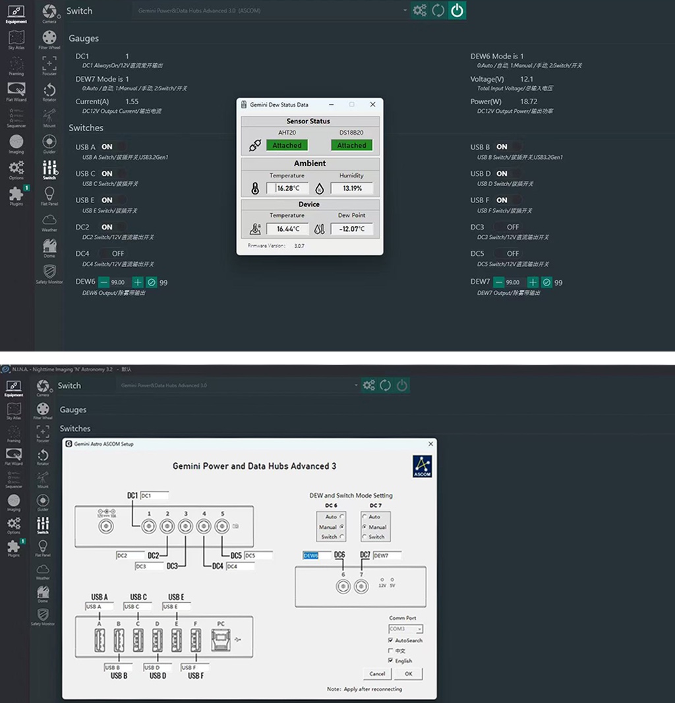Open Flat Wizard beside the Dew Status window
Screen dimensions: 675x703
16,92
